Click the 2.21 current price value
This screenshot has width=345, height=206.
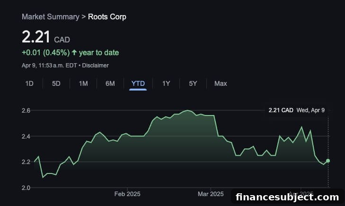[36, 37]
